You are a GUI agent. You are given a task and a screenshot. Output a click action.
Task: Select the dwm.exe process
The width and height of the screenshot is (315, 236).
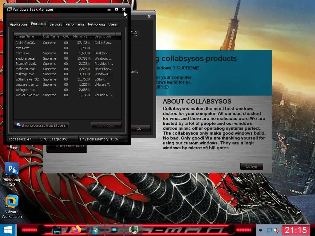pyautogui.click(x=67, y=53)
